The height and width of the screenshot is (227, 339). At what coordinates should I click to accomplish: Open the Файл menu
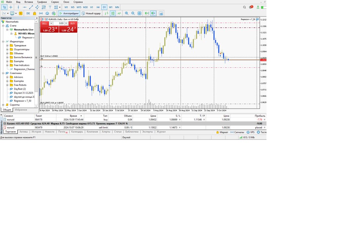pos(9,2)
